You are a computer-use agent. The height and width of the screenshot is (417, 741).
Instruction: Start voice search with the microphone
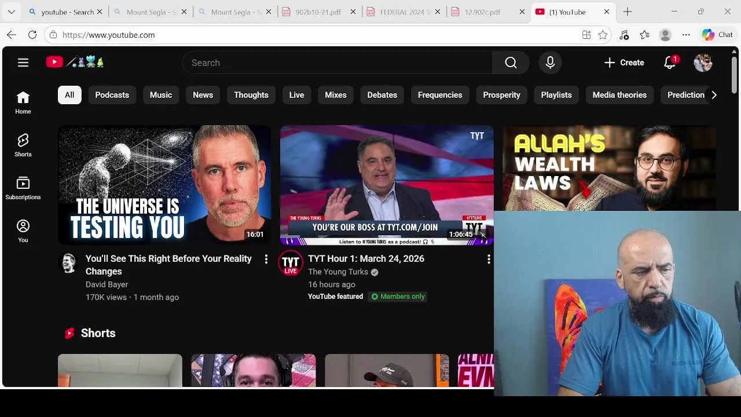(550, 63)
